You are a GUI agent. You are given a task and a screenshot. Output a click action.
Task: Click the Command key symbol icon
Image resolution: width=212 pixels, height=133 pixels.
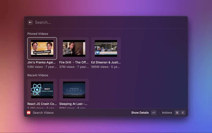coord(177,113)
